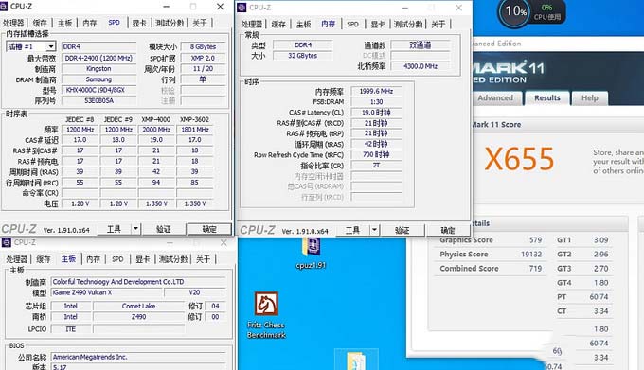Viewport: 644px width, 370px height.
Task: Click 工具 button in SPD window
Action: pos(115,229)
